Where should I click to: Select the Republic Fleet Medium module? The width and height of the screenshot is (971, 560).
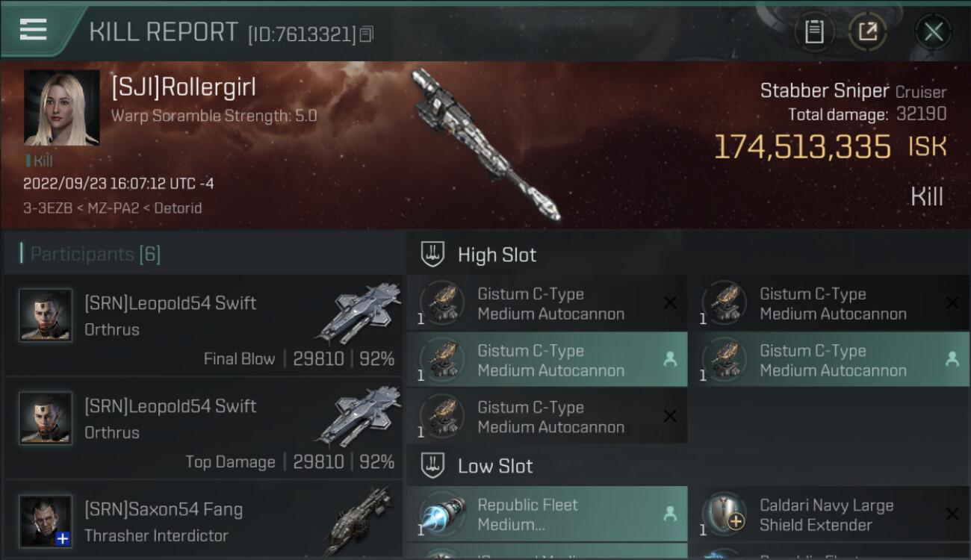[547, 514]
